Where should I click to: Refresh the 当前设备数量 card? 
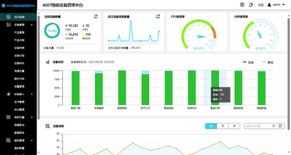(96, 17)
